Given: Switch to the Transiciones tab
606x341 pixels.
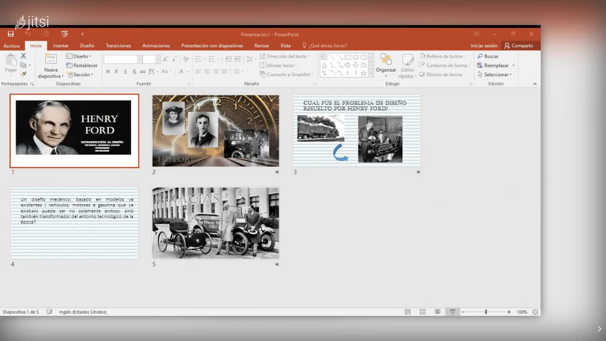Looking at the screenshot, I should point(118,45).
